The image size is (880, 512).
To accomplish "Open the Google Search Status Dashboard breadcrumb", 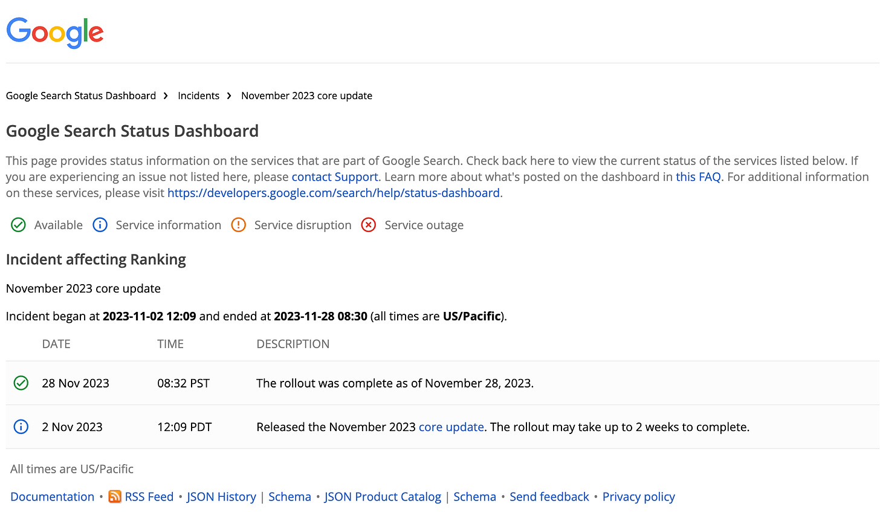I will click(x=80, y=95).
